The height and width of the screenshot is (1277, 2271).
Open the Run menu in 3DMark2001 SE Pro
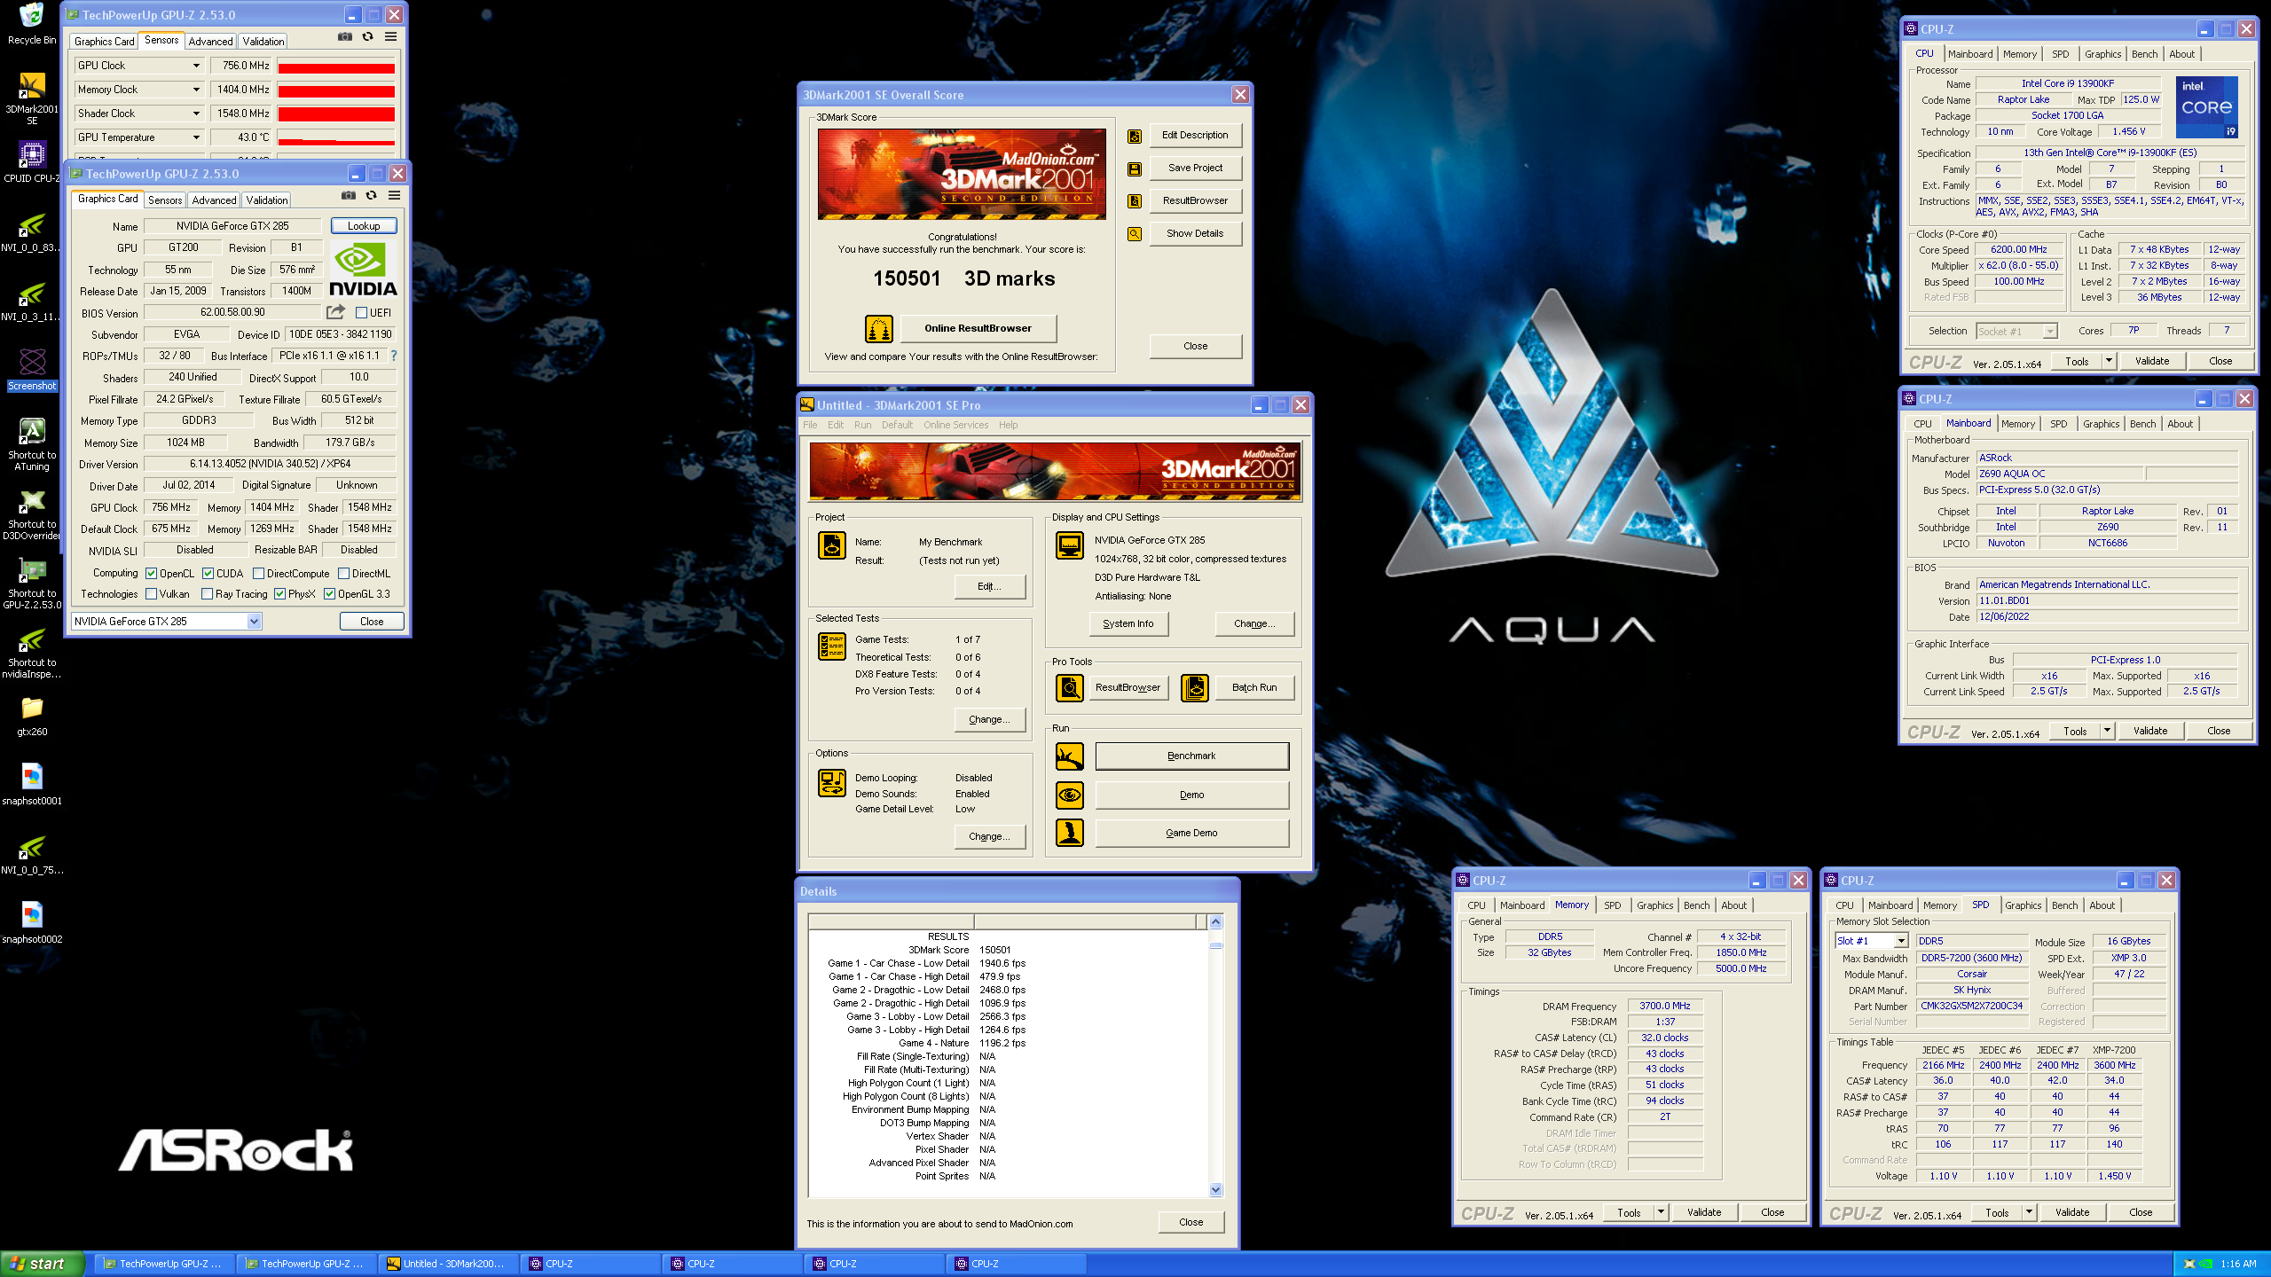[862, 425]
